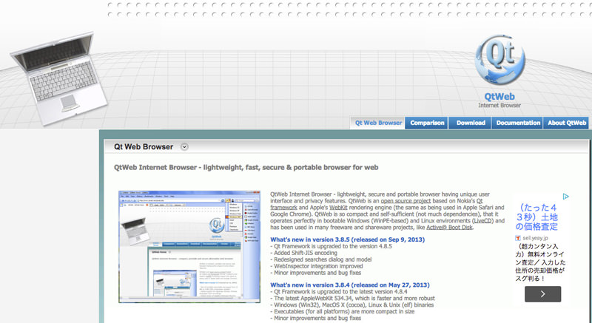Click the Japanese ad headline about land price

click(x=536, y=217)
